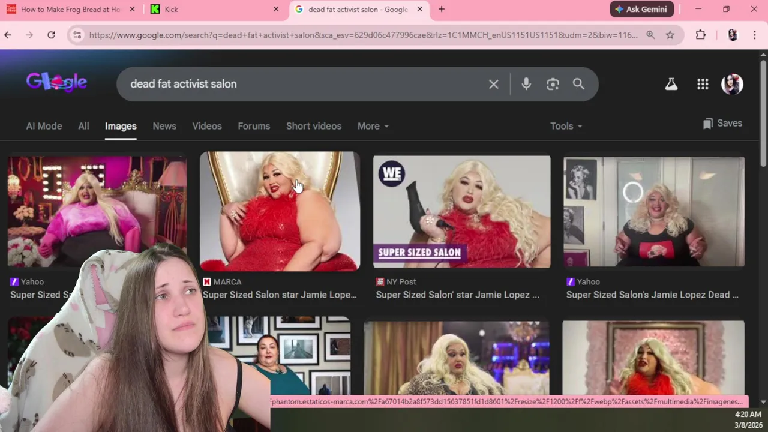The width and height of the screenshot is (768, 432).
Task: Open Chrome three-dot menu
Action: (755, 35)
